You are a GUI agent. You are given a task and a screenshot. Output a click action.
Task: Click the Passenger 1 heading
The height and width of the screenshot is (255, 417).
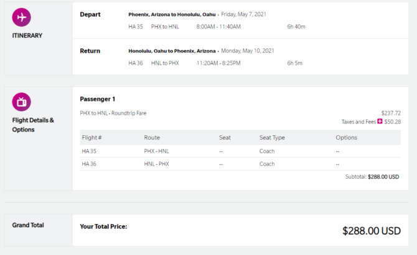click(97, 99)
